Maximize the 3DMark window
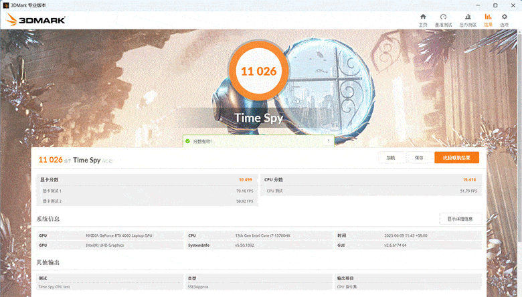Viewport: 522px width, 297px height. tap(495, 5)
